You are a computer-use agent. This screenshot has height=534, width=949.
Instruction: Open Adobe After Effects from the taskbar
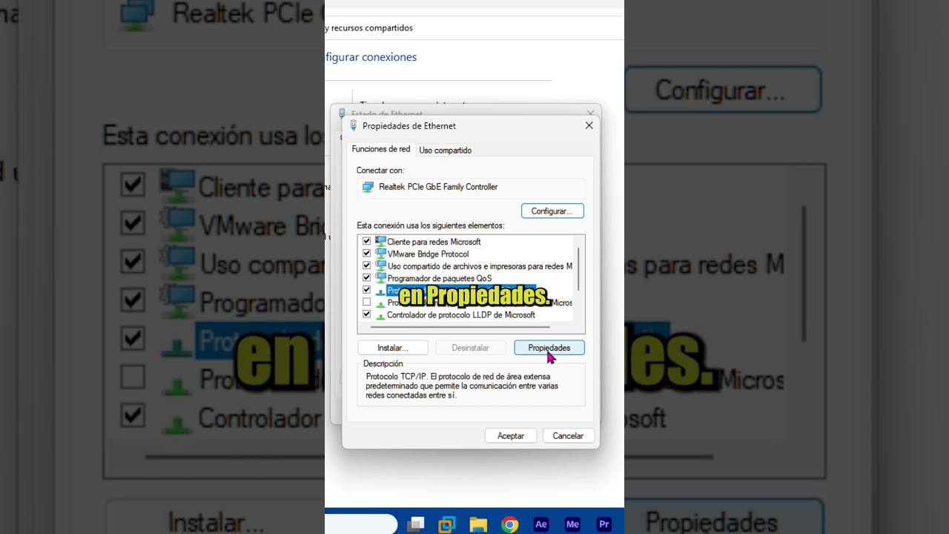[x=541, y=524]
